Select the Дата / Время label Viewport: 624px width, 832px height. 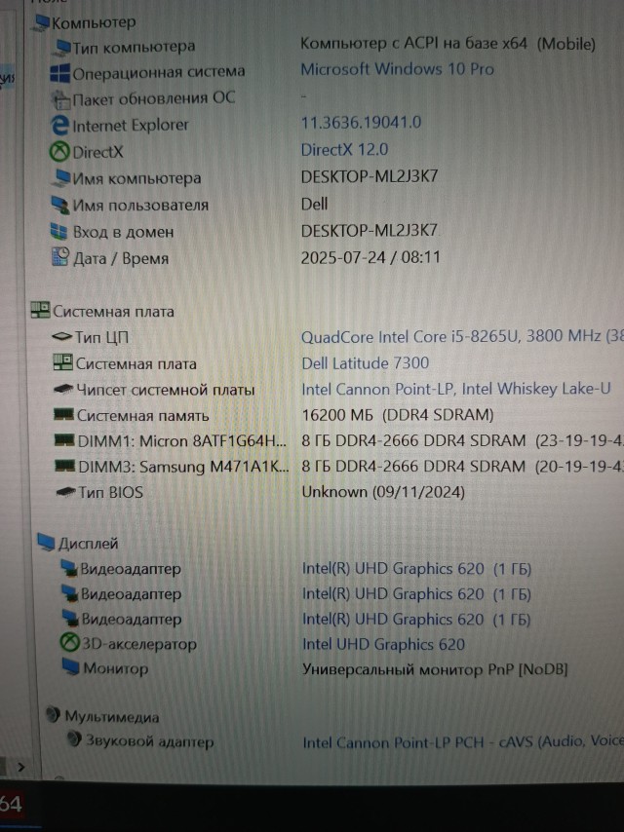click(121, 259)
